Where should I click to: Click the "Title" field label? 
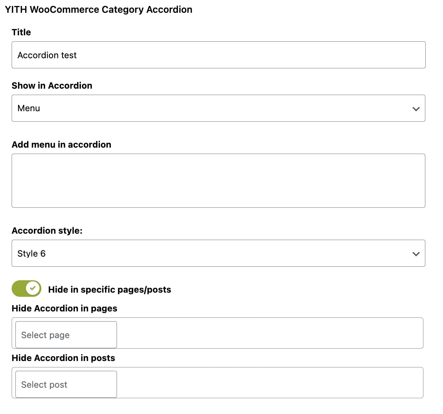pos(21,32)
